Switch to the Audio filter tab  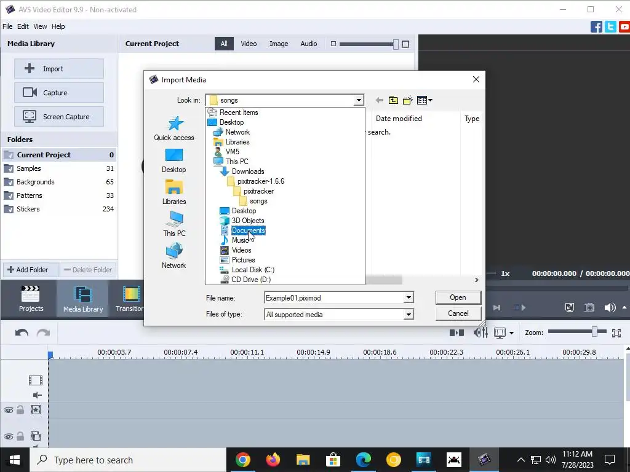click(x=309, y=44)
